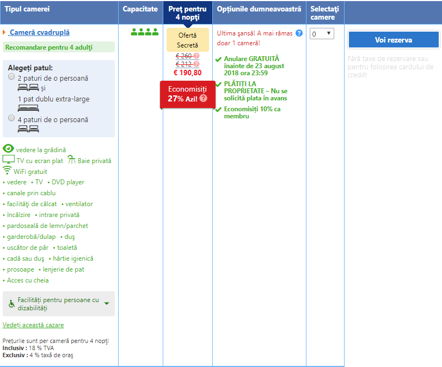Click blue help icon next to last chance notice
The height and width of the screenshot is (367, 442).
[299, 33]
